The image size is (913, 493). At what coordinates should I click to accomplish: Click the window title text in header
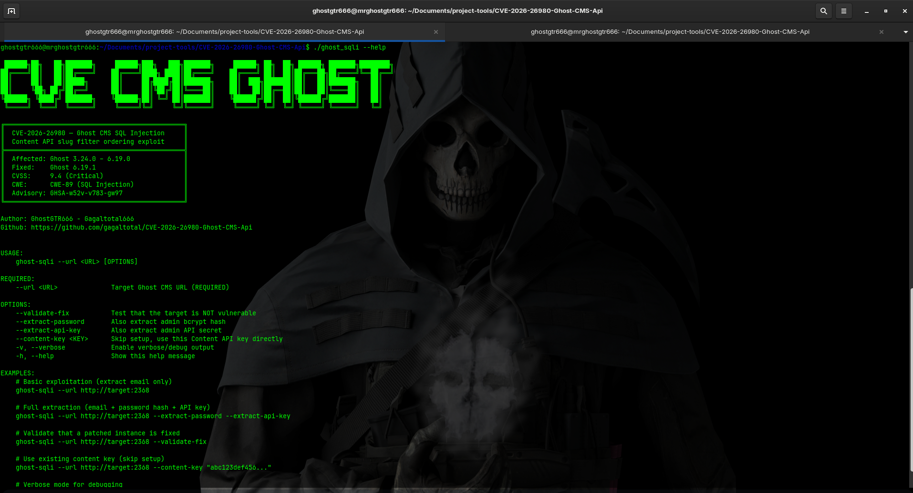[457, 11]
